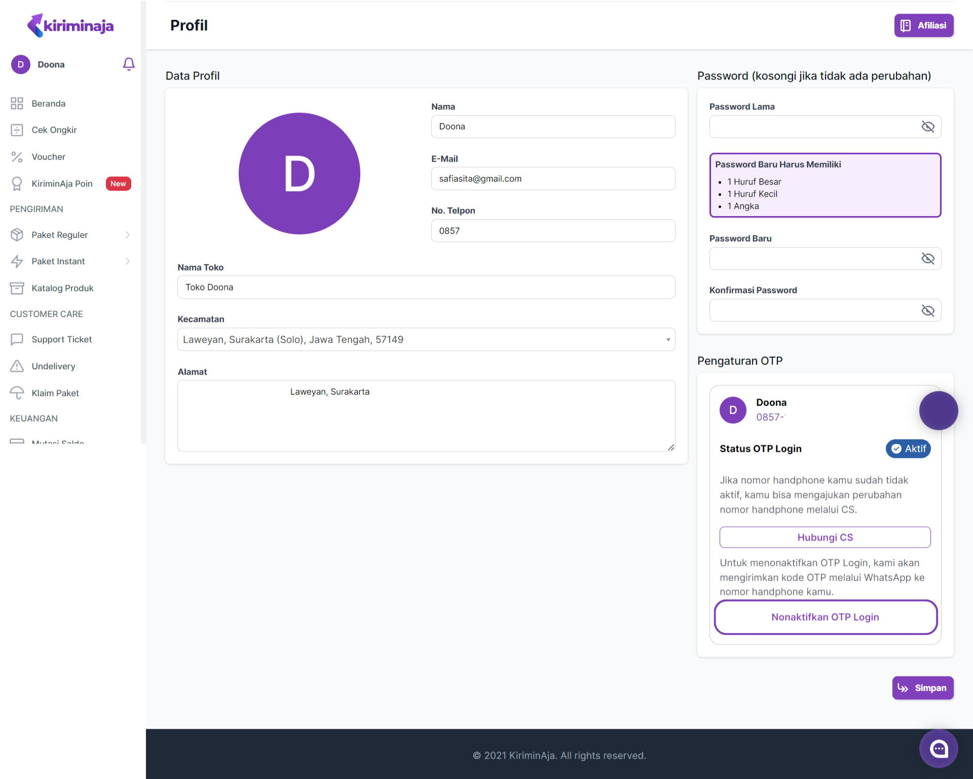
Task: Click the Cek Ongkir calculator icon
Action: pyautogui.click(x=17, y=130)
